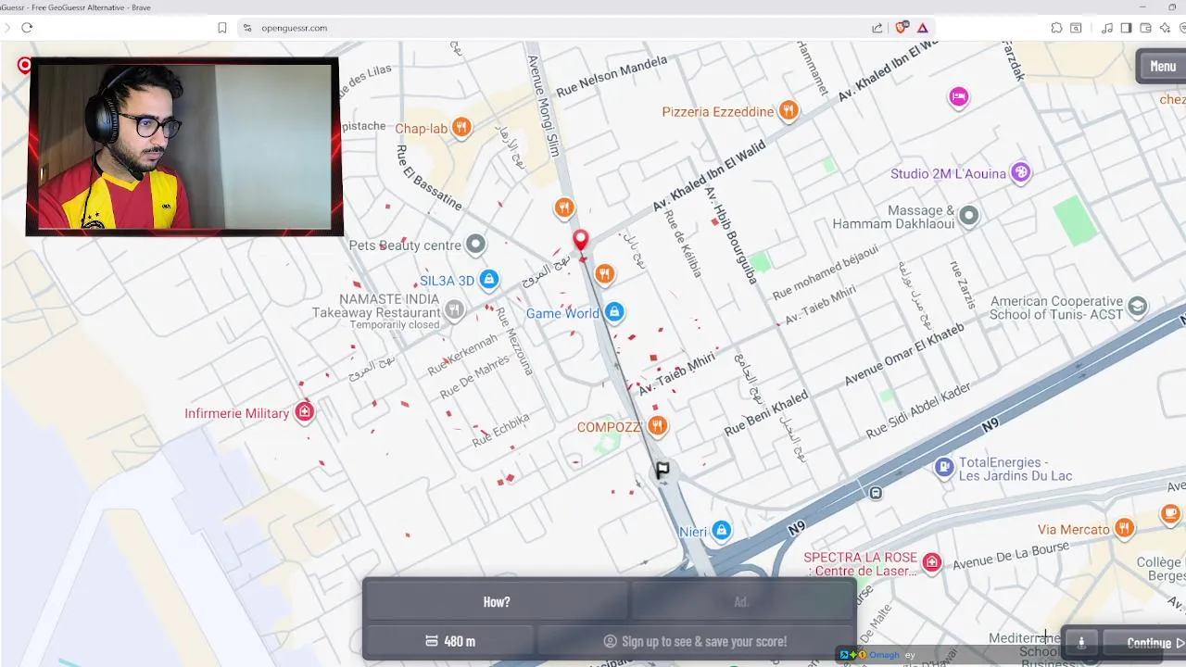1186x667 pixels.
Task: Select Pizzeria Ezzeddine restaurant icon
Action: pos(789,111)
